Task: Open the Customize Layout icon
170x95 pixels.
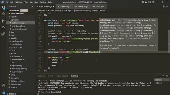Action: click(153, 2)
